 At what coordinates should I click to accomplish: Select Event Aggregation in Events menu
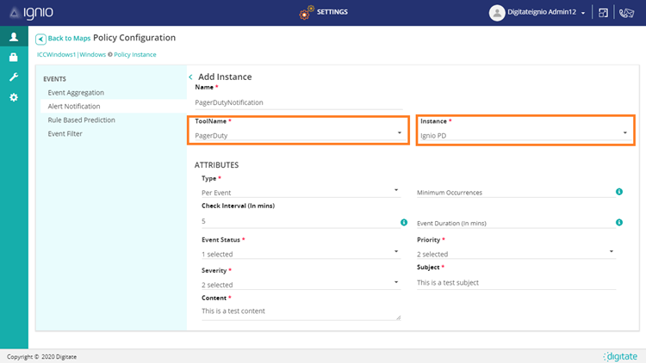click(76, 92)
